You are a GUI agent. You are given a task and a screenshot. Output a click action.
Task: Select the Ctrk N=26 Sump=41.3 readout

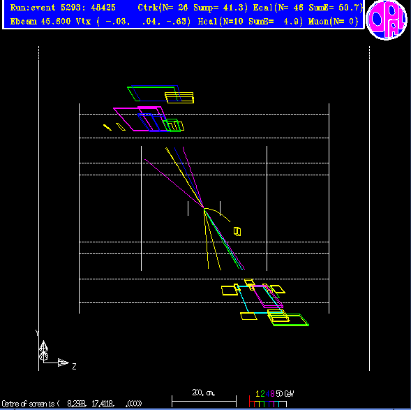(x=193, y=8)
